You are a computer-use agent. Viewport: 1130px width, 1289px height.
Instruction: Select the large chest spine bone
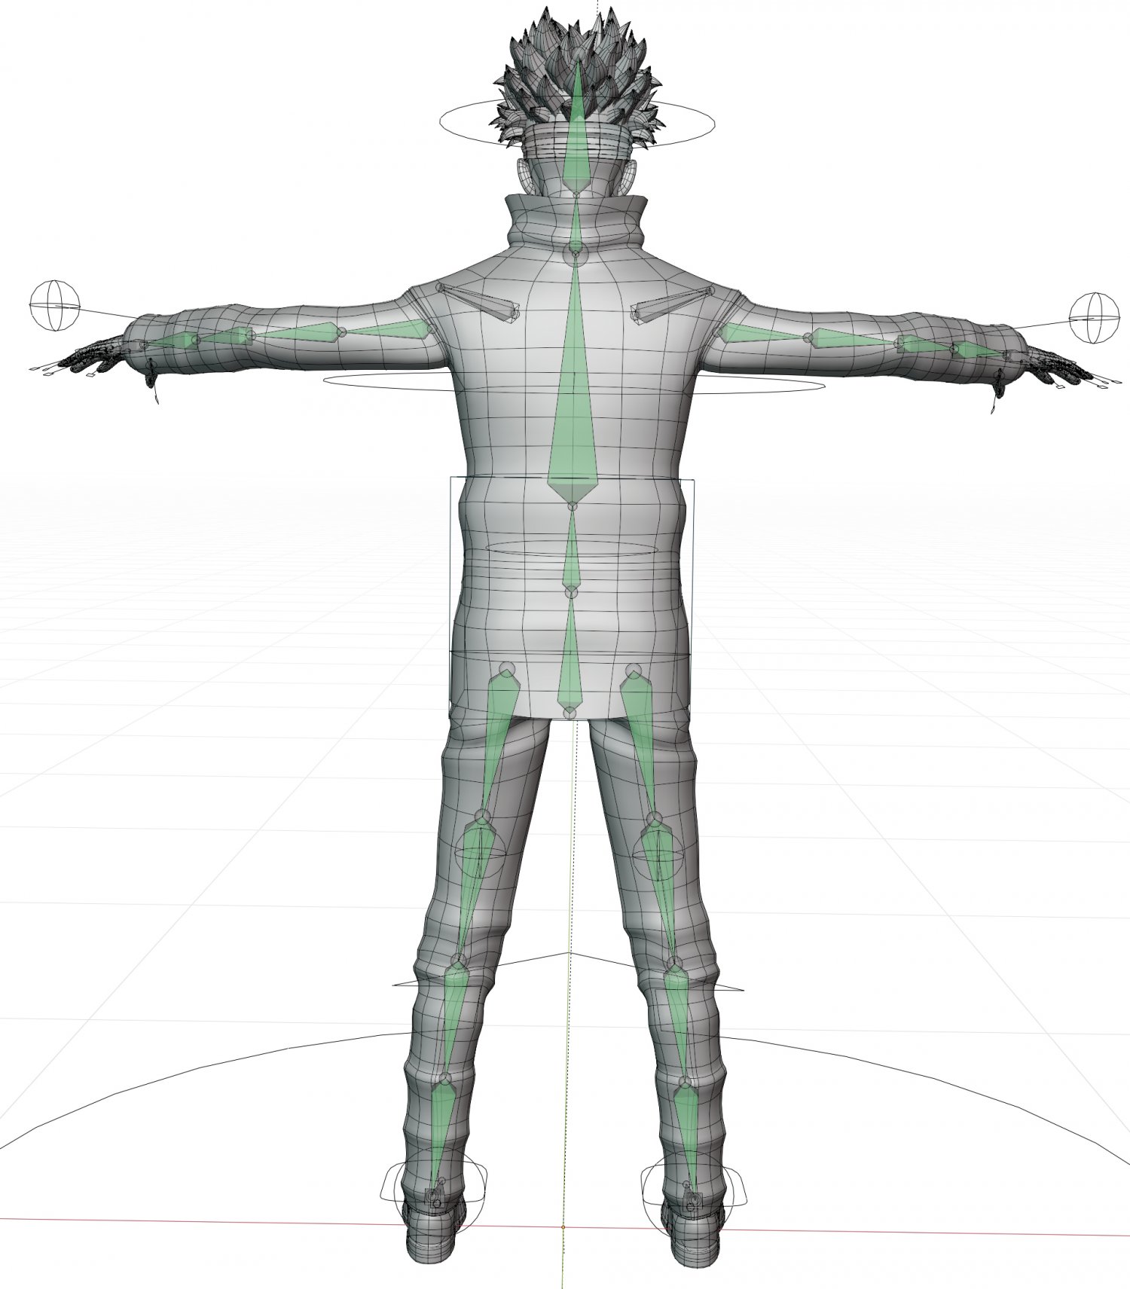point(573,422)
